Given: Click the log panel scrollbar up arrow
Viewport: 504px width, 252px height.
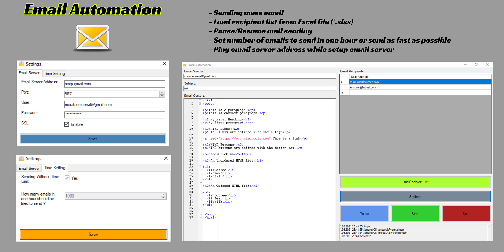Looking at the screenshot, I should coord(490,227).
